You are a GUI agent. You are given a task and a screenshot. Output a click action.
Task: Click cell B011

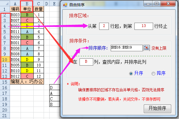click(15, 31)
